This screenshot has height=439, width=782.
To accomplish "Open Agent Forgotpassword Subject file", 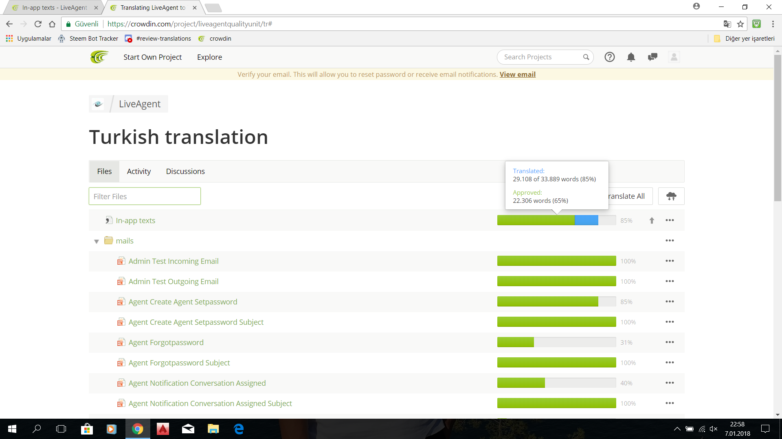I will tap(179, 363).
